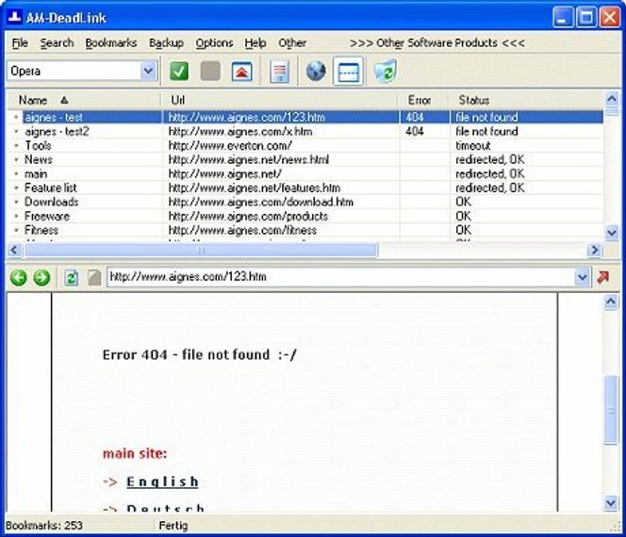Click the red up-arrow sort icon
626x537 pixels.
pyautogui.click(x=242, y=72)
